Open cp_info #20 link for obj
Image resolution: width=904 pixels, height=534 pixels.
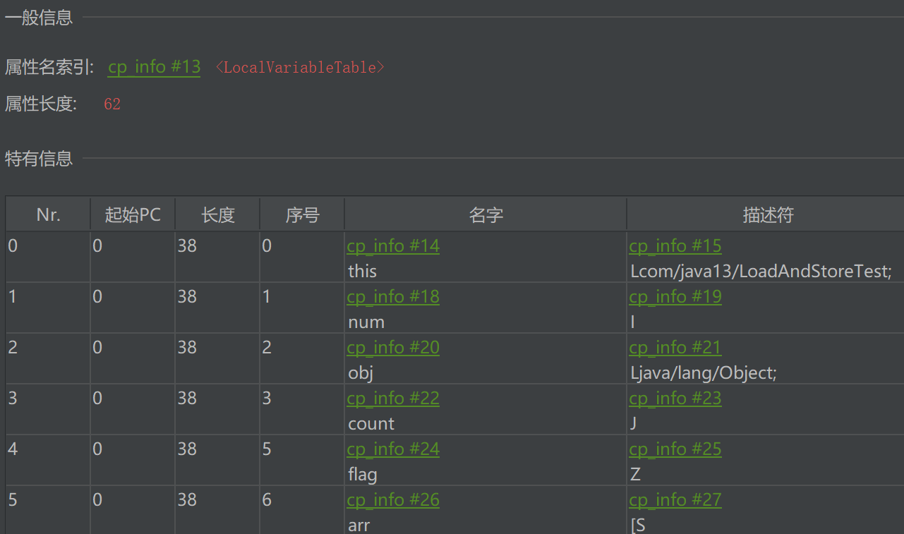pos(392,348)
